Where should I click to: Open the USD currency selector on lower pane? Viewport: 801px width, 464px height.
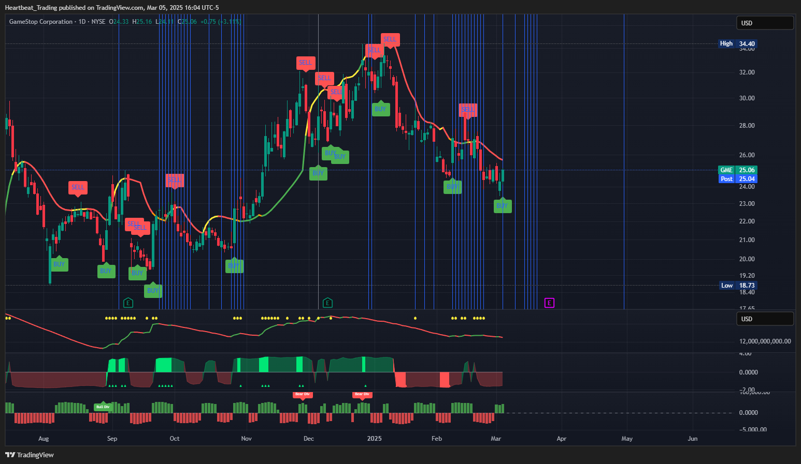coord(765,319)
